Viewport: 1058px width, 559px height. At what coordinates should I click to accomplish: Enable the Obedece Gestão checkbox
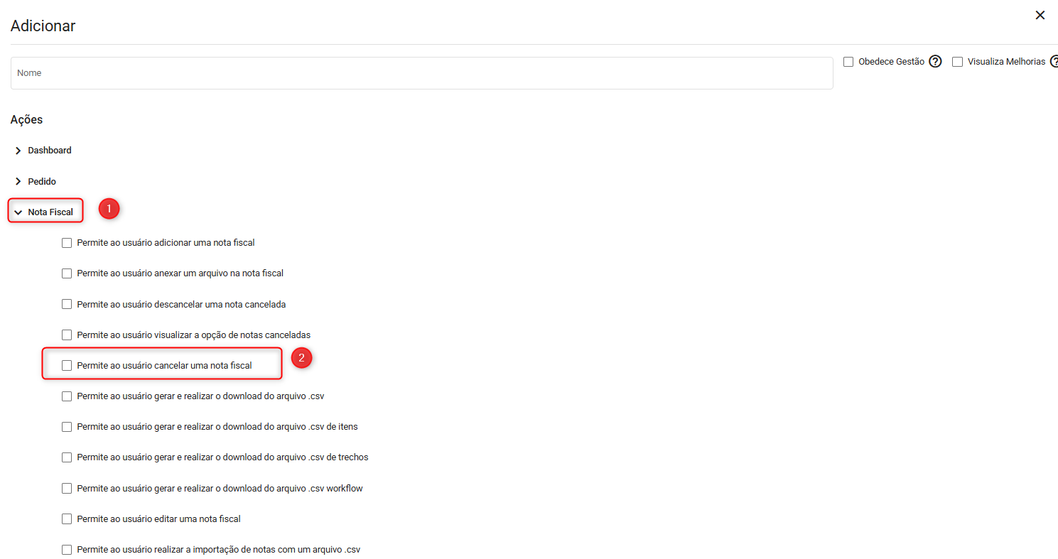tap(848, 62)
